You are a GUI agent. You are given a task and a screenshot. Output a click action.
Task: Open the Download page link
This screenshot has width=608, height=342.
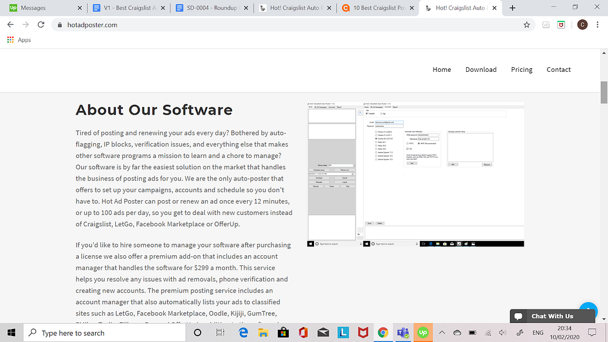tap(481, 69)
